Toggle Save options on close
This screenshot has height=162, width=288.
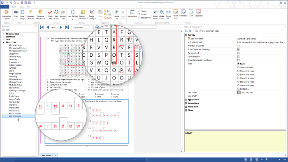pyautogui.click(x=200, y=31)
